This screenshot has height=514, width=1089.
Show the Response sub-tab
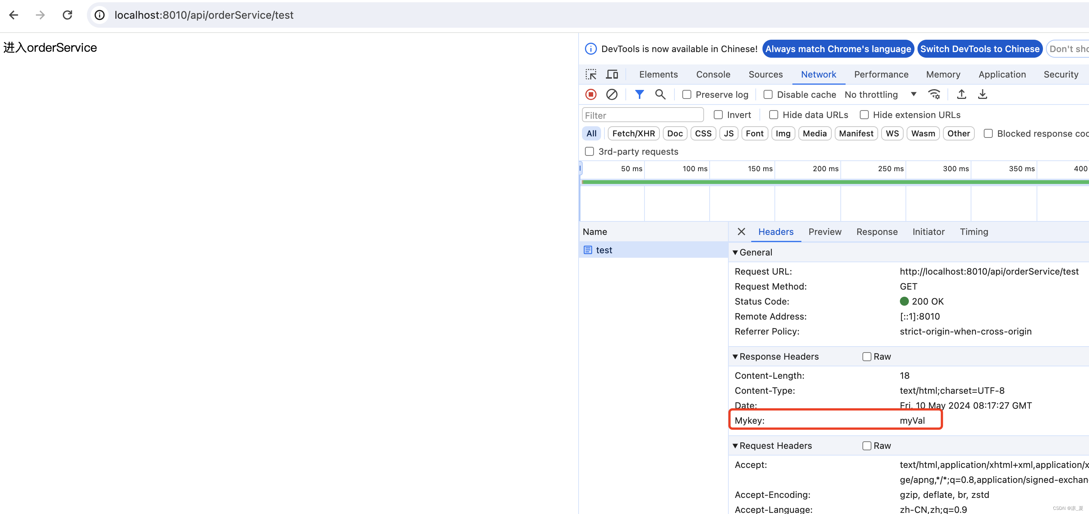click(x=877, y=232)
